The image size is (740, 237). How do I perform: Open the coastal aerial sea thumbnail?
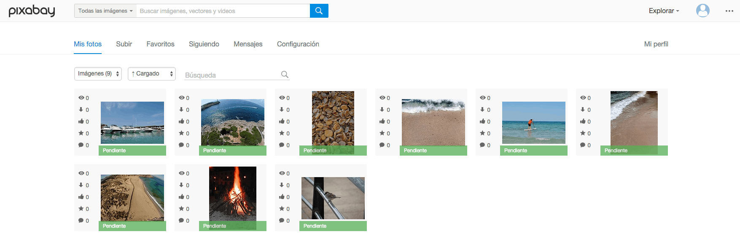tap(232, 122)
